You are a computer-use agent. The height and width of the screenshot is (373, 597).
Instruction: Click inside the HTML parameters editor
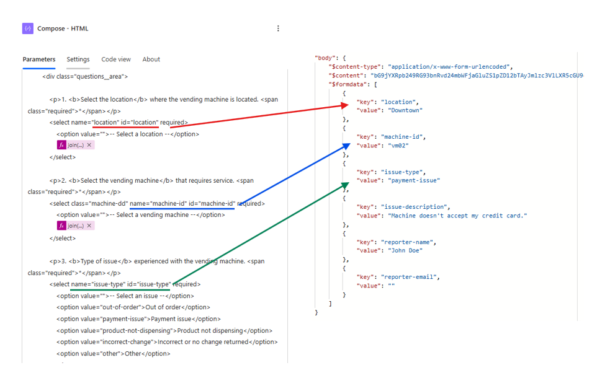click(155, 186)
